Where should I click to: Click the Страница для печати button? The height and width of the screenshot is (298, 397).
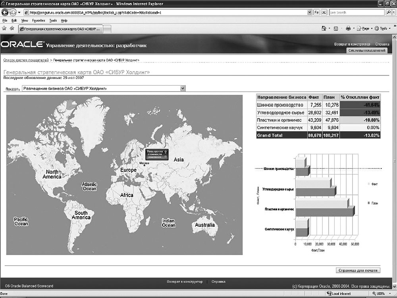click(358, 270)
